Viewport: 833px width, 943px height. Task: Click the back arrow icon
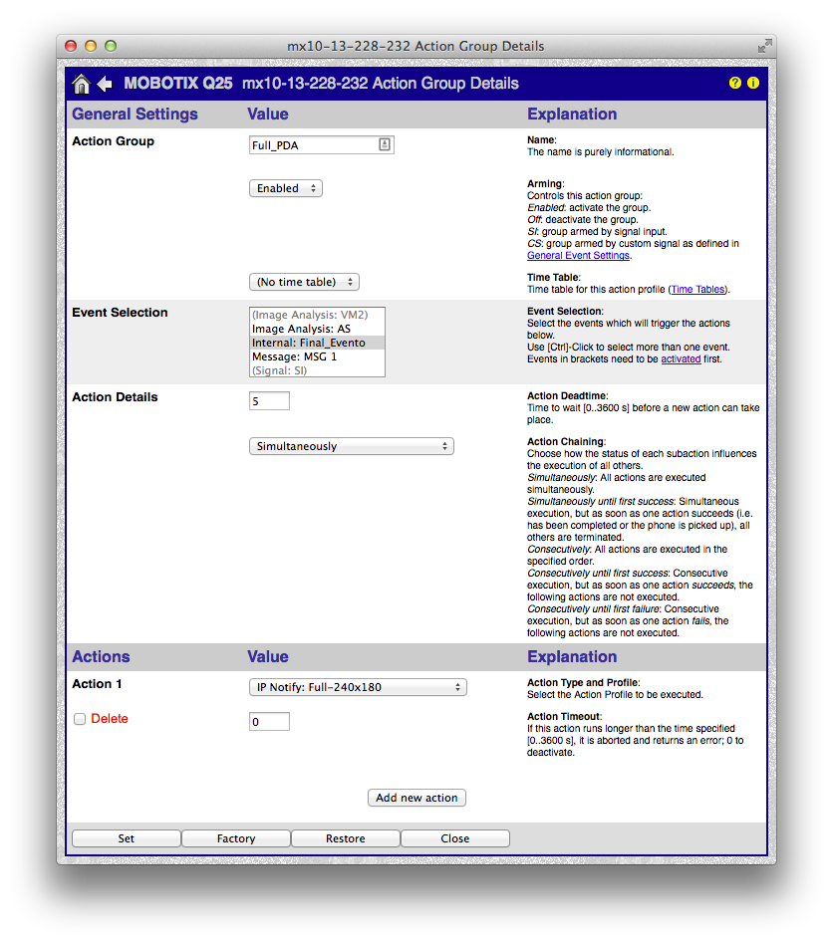104,84
